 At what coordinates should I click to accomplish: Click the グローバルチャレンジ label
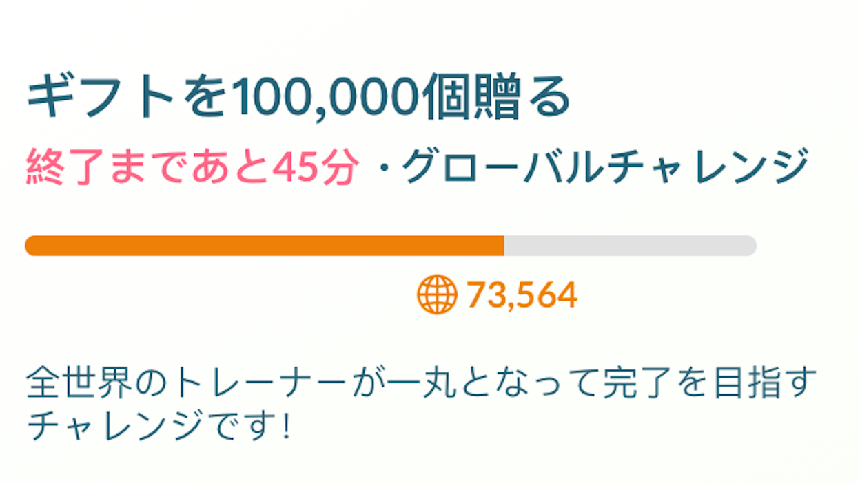click(x=605, y=167)
